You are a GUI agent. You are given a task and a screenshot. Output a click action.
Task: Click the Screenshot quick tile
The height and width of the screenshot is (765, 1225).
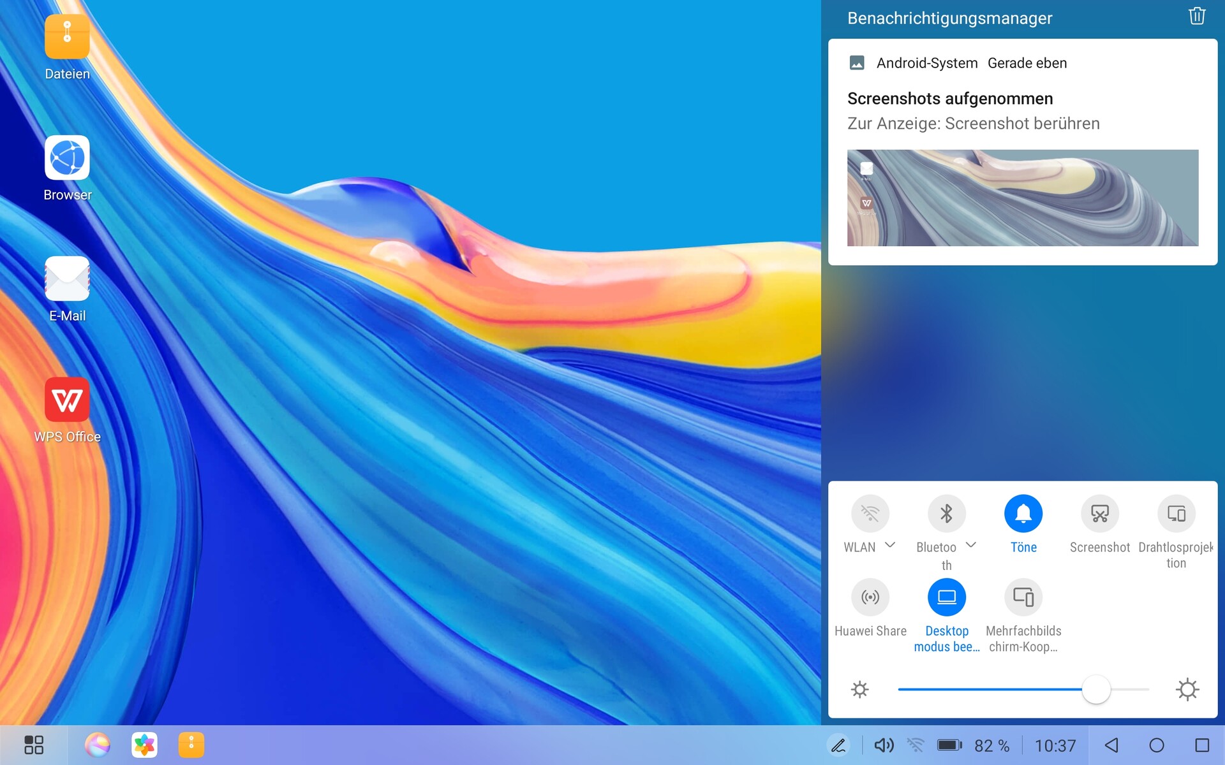pos(1099,513)
